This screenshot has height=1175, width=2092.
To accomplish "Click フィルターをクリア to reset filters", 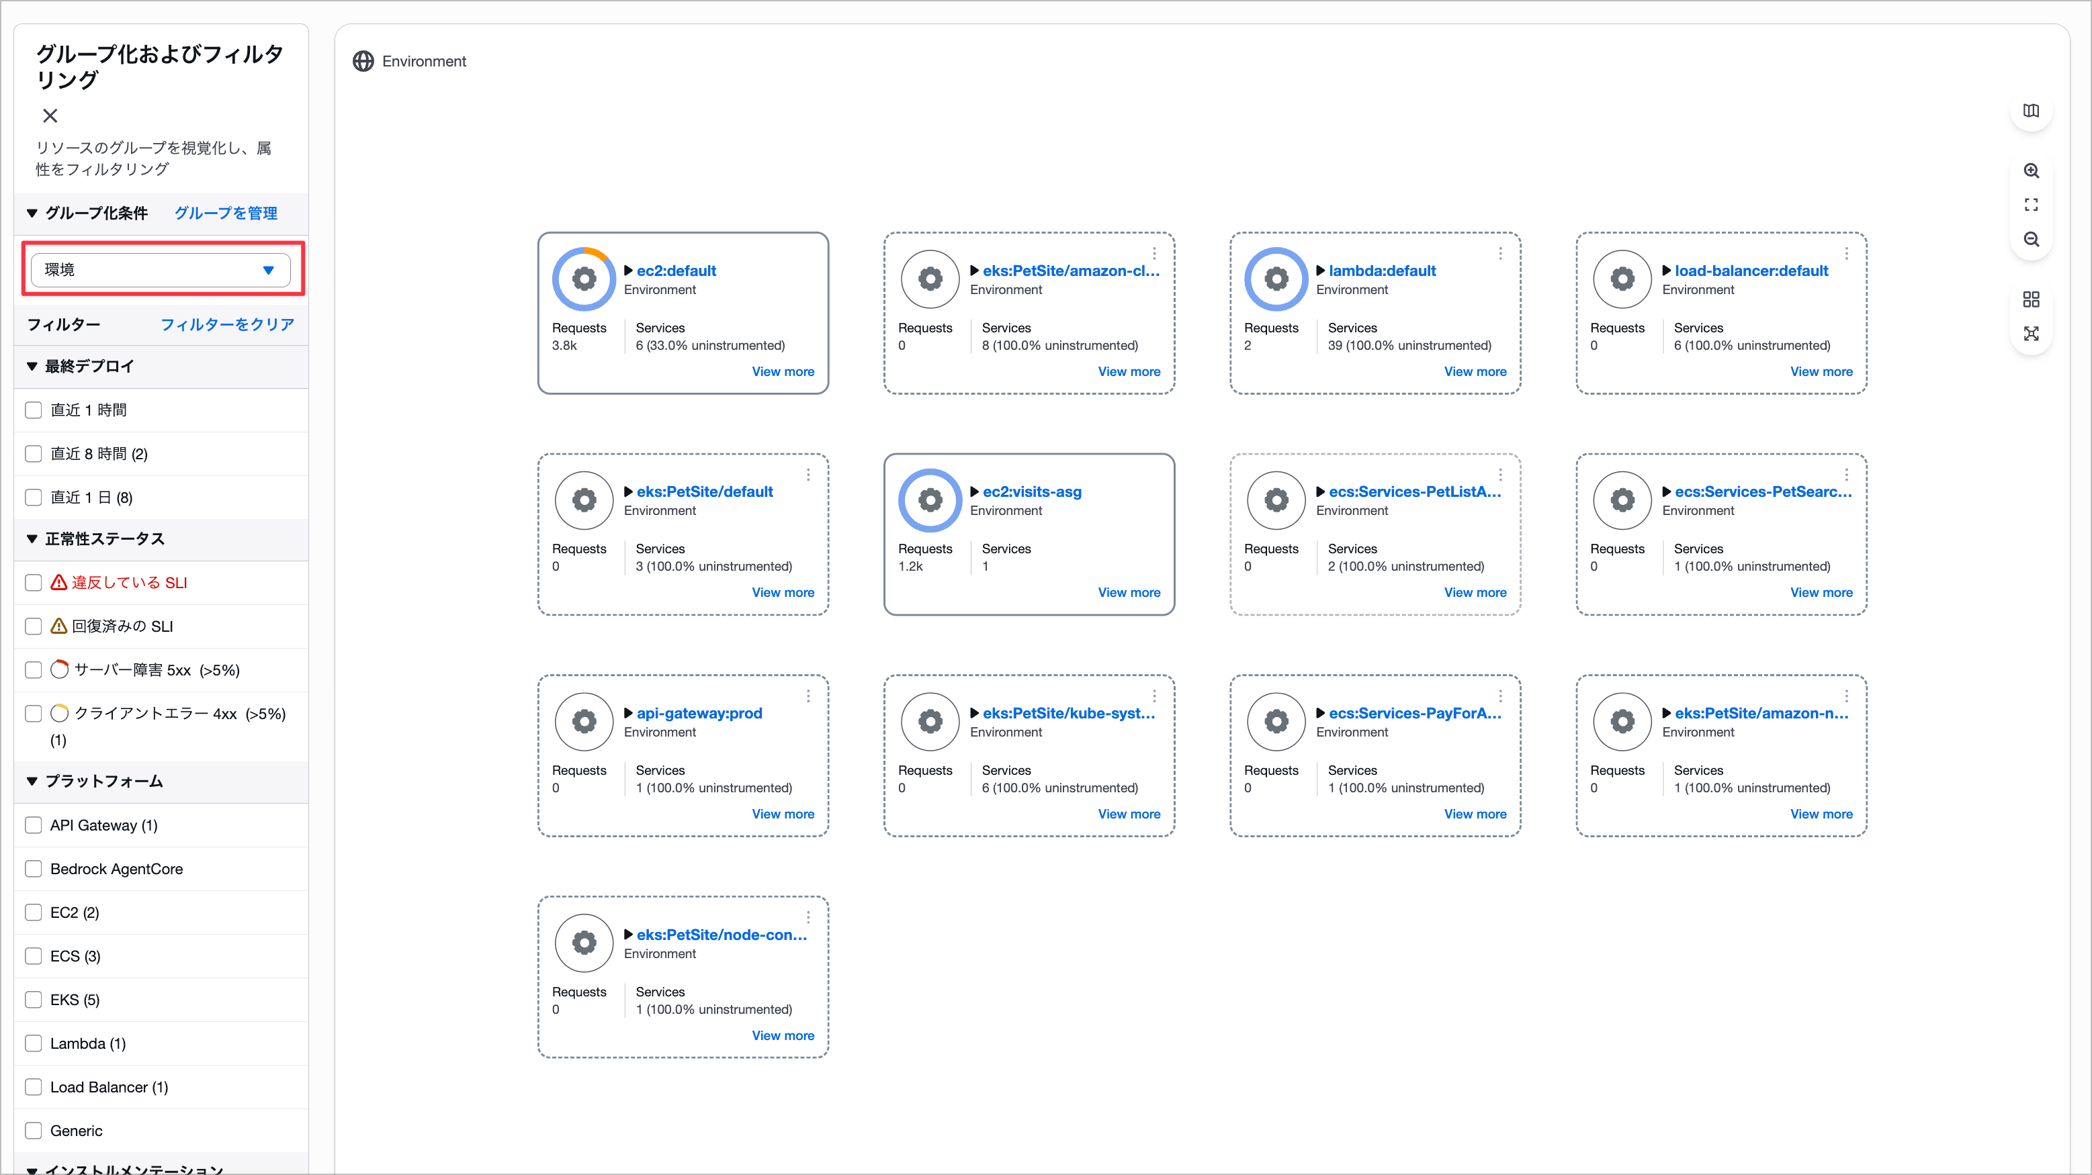I will [226, 324].
